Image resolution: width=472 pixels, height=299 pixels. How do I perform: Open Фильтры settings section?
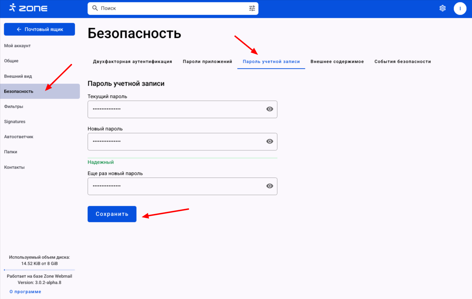[14, 106]
